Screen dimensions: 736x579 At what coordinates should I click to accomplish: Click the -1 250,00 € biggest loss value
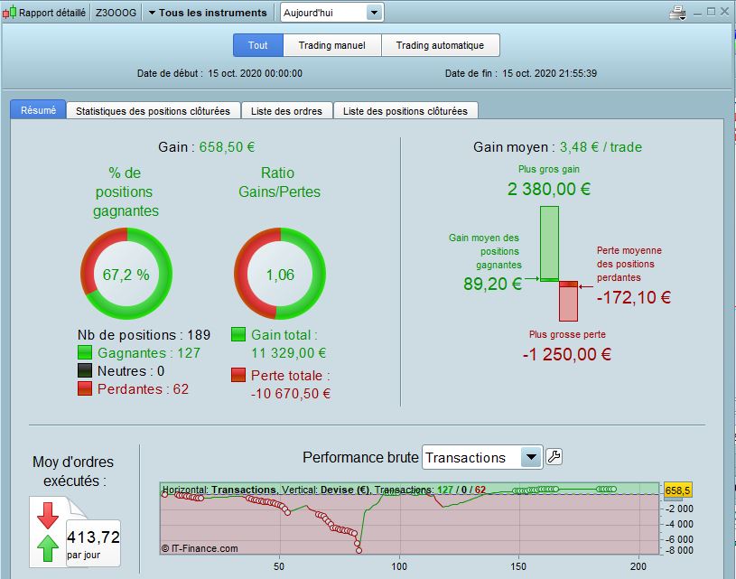[566, 354]
